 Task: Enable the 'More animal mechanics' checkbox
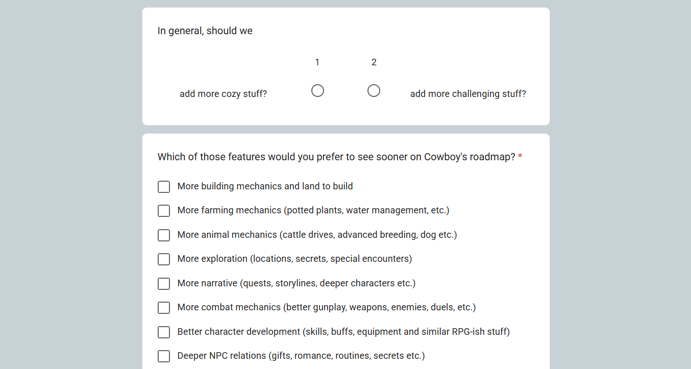pos(164,235)
